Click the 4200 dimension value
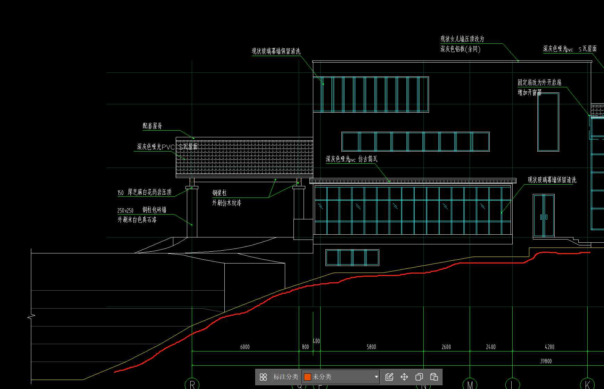604x389 pixels. [549, 347]
